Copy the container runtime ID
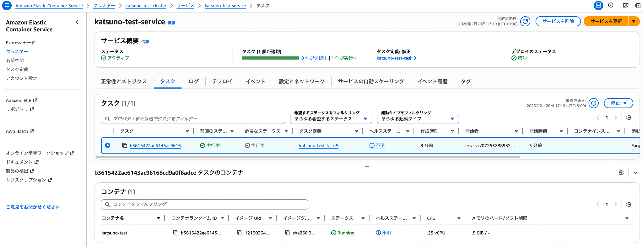The width and height of the screenshot is (643, 247). pos(176,233)
